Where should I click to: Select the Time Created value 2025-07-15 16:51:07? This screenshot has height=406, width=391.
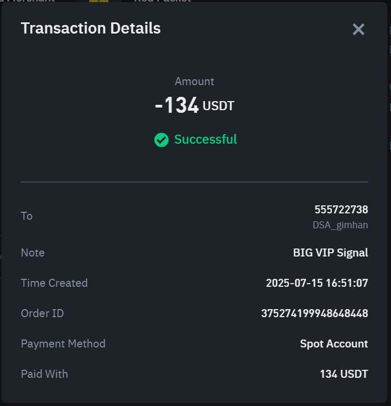(317, 283)
